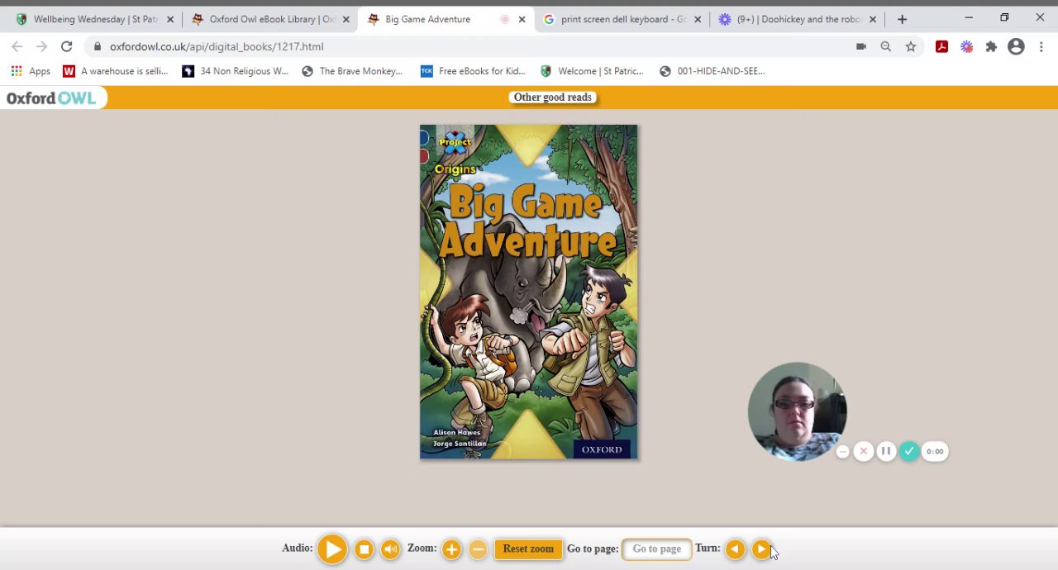This screenshot has height=570, width=1058.
Task: Stop the audio playback
Action: (x=364, y=549)
